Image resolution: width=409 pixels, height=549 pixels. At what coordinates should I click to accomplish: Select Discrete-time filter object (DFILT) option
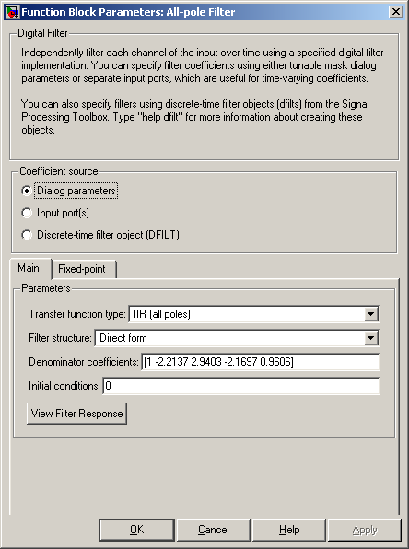tap(27, 235)
